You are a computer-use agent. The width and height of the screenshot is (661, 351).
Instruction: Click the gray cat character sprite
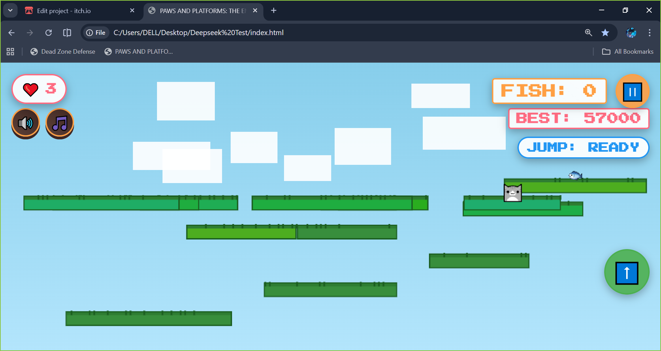513,193
